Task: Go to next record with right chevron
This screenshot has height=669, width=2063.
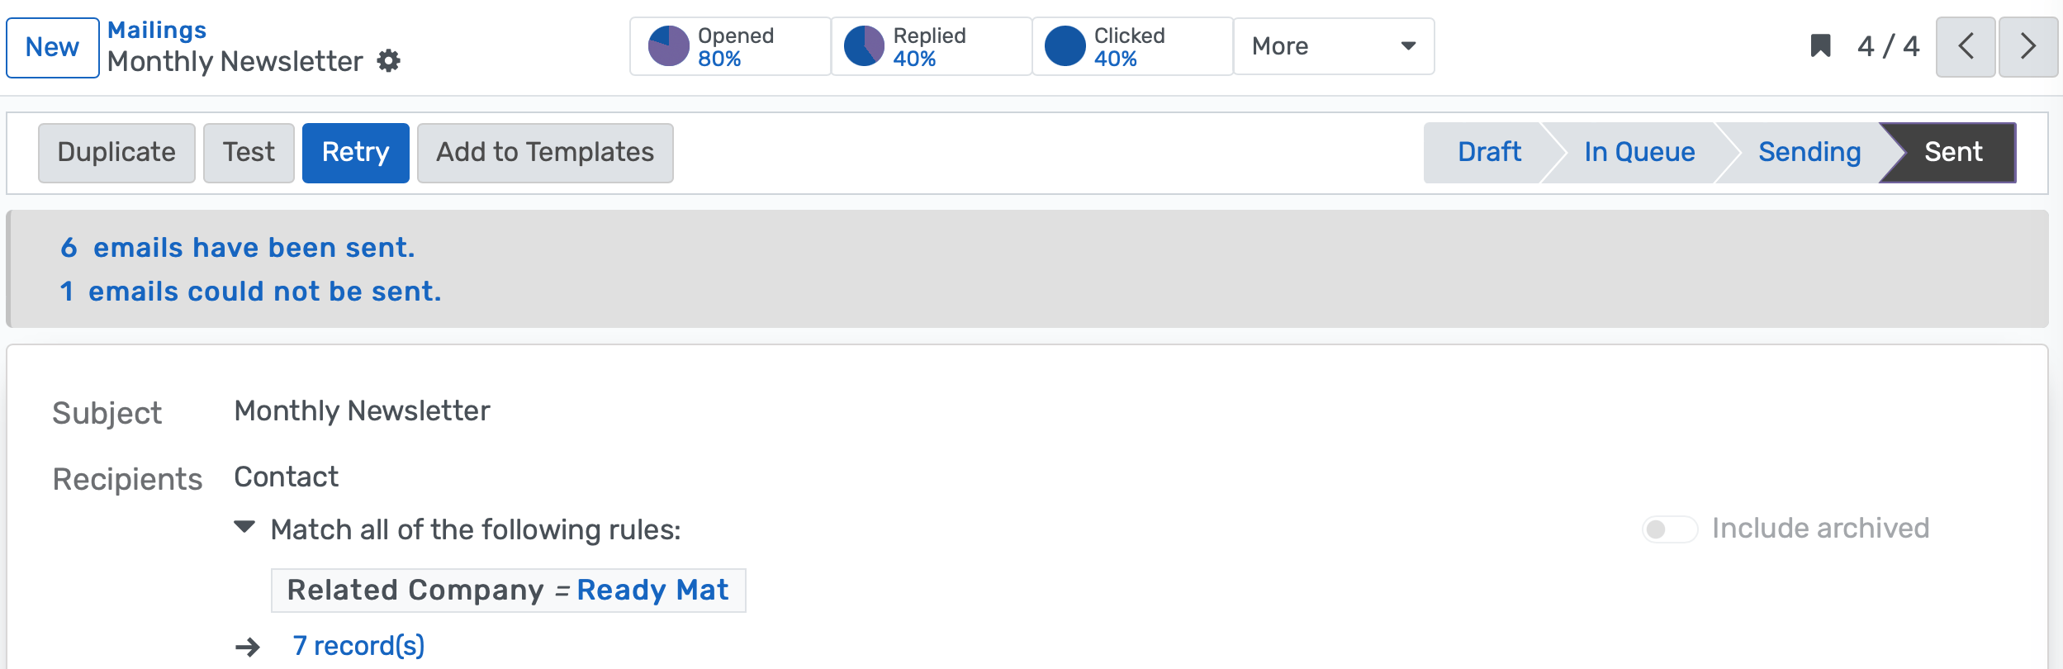Action: [2027, 46]
